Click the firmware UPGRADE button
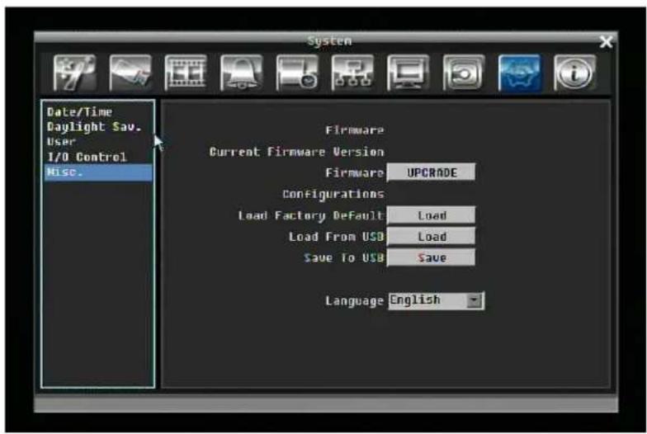 431,172
